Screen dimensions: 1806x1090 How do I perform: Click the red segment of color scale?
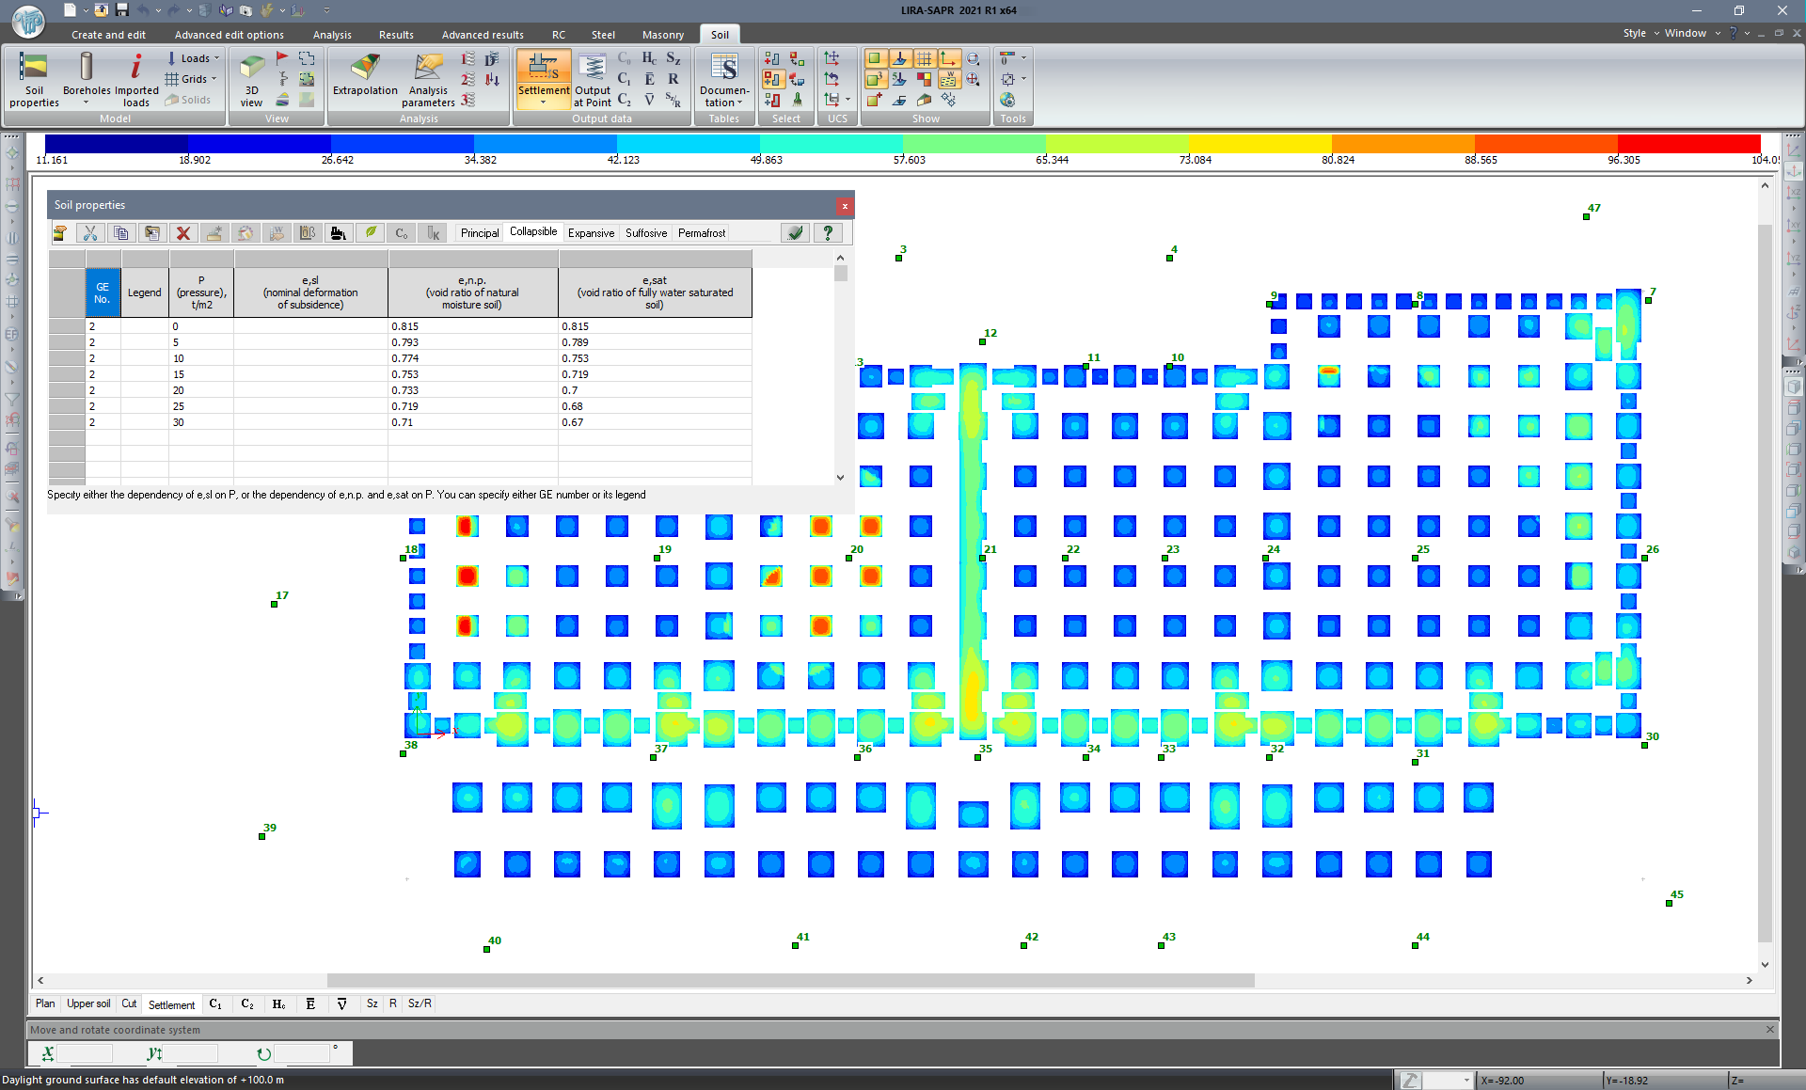1688,143
